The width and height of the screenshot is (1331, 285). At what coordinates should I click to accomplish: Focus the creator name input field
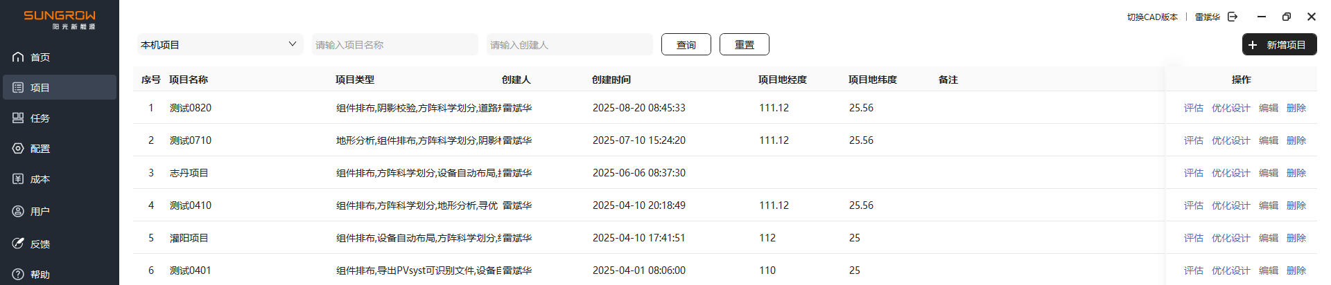coord(569,45)
